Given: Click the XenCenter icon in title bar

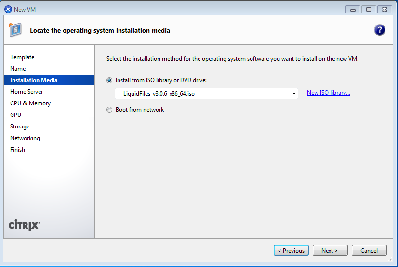Looking at the screenshot, I should 8,9.
